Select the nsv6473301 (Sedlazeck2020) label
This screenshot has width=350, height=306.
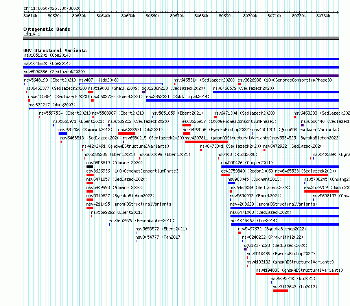click(x=230, y=146)
